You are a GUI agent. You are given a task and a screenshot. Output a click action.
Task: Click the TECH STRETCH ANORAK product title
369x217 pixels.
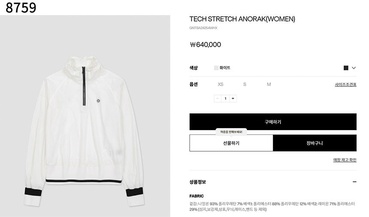coord(242,19)
